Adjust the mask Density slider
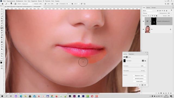This screenshot has width=174, height=98. [x=135, y=67]
